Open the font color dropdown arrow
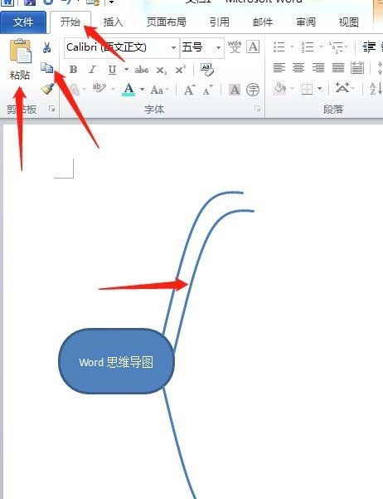 (142, 90)
